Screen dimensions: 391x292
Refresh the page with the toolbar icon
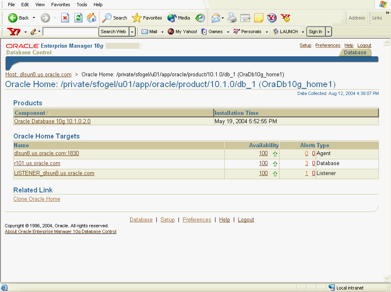(78, 18)
